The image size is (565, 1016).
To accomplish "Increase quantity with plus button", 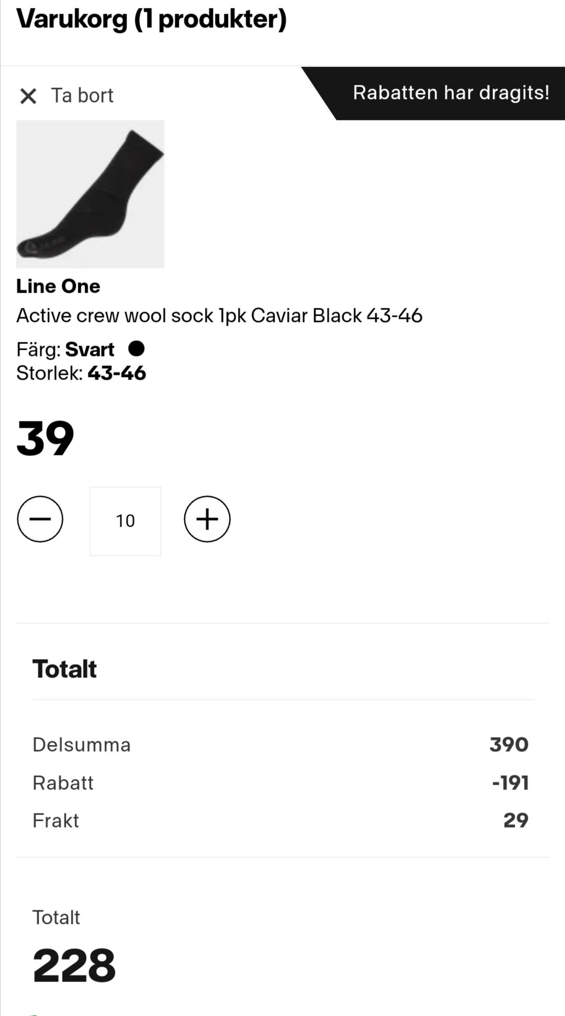I will point(207,519).
